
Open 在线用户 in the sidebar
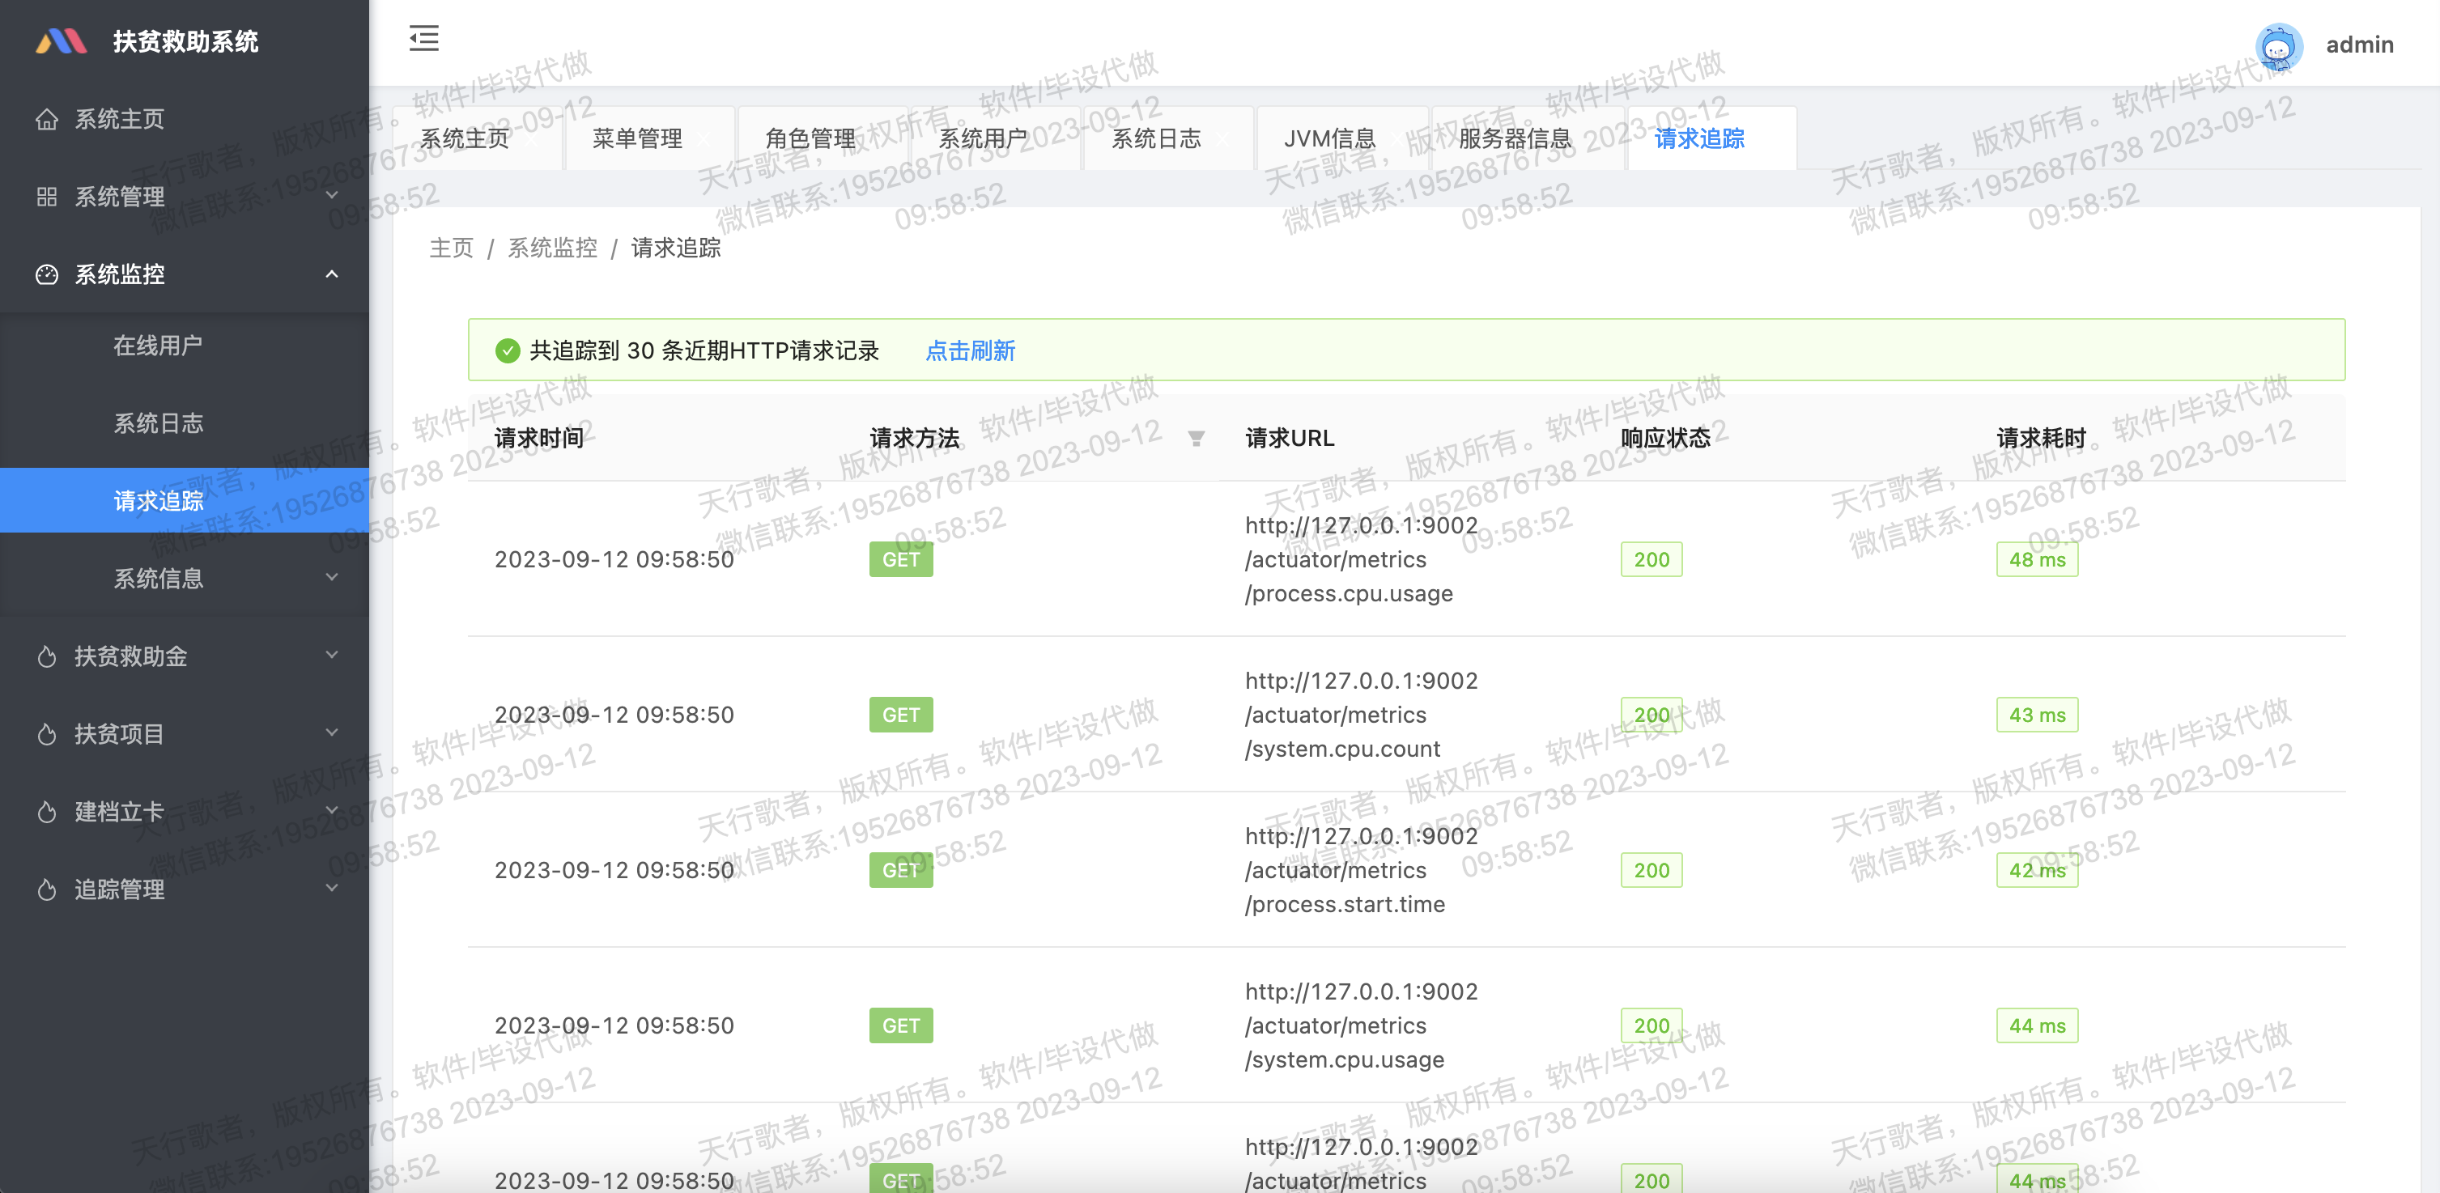coord(185,346)
